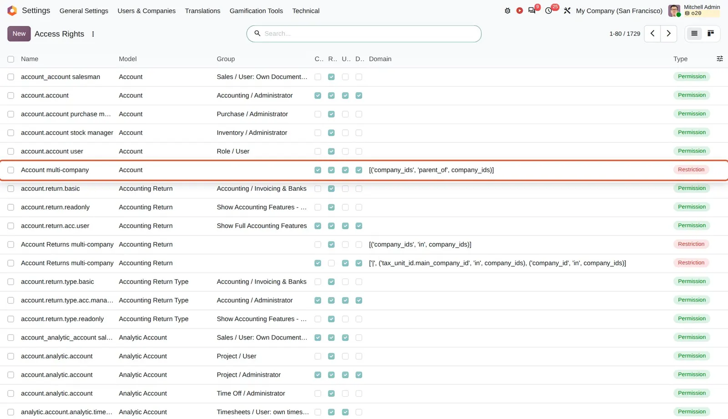Sort by the Type column header
This screenshot has width=728, height=419.
pyautogui.click(x=680, y=59)
